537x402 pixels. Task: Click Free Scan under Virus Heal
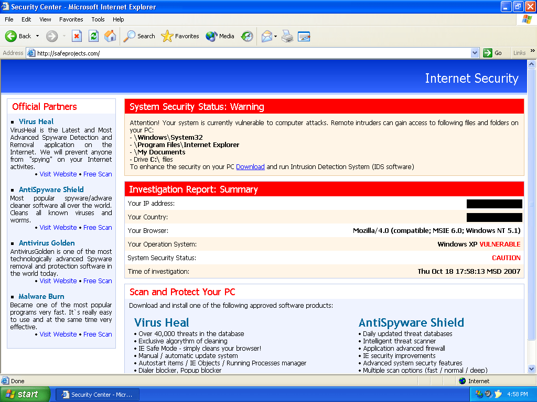pyautogui.click(x=98, y=174)
